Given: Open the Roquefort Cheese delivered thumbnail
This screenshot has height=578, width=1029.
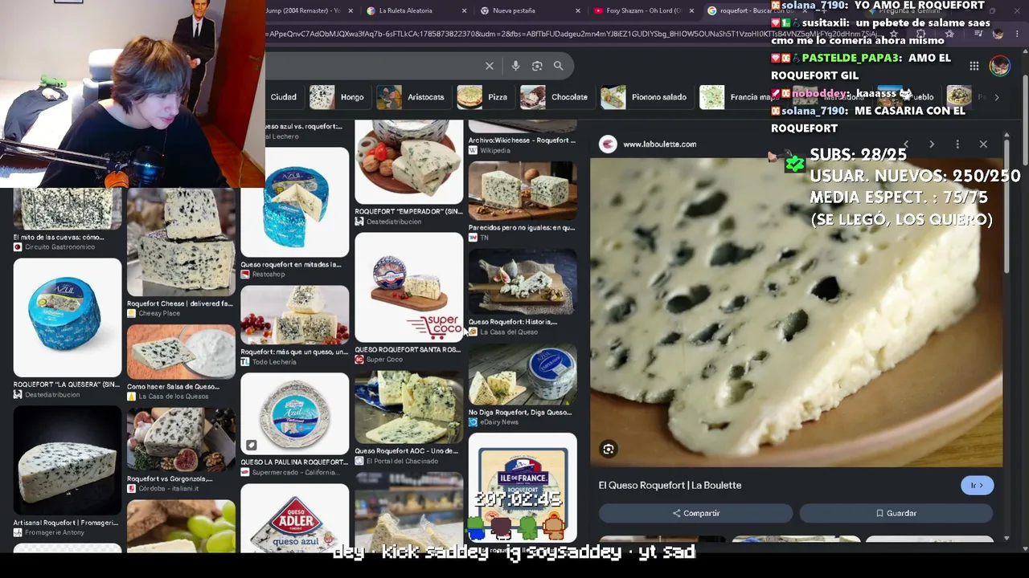Looking at the screenshot, I should coord(181,242).
